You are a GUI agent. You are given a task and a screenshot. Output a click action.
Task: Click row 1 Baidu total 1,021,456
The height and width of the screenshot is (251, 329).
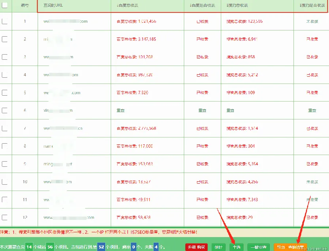coord(136,21)
